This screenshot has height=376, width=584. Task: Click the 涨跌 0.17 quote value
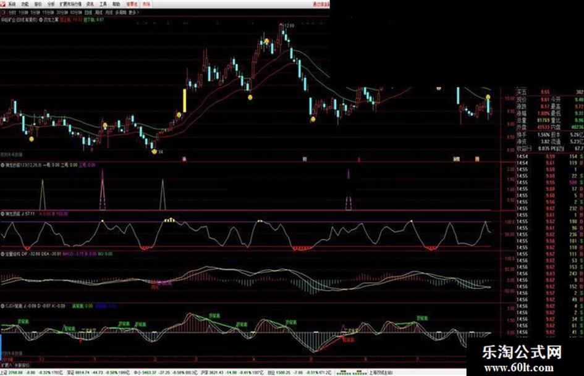545,106
